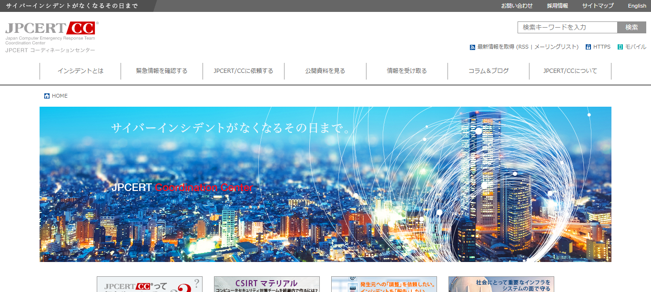Click the サイバーインシデントがなくなるその日まで header tagline
Screen dimensions: 651x292
pos(72,6)
